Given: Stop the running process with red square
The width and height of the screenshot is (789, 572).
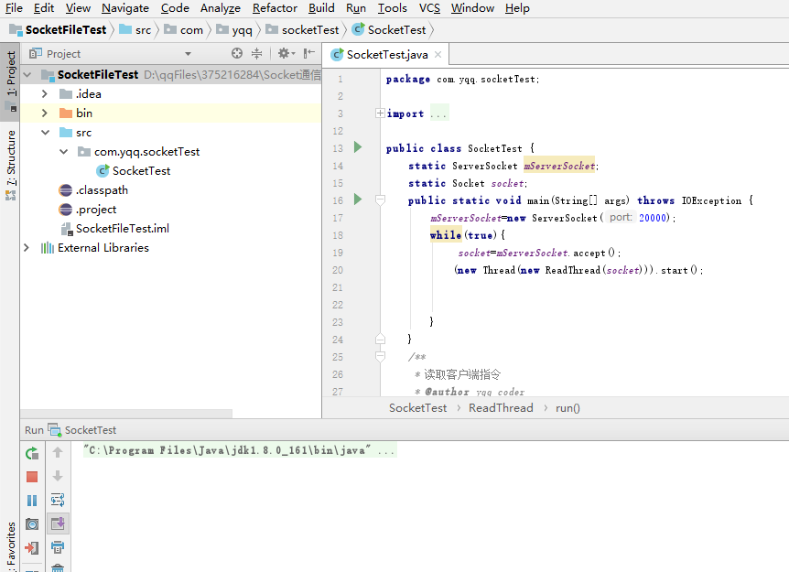Looking at the screenshot, I should pyautogui.click(x=32, y=477).
